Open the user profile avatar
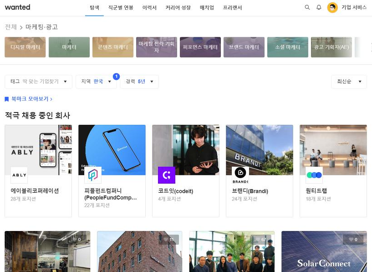The height and width of the screenshot is (272, 372). coord(332,8)
